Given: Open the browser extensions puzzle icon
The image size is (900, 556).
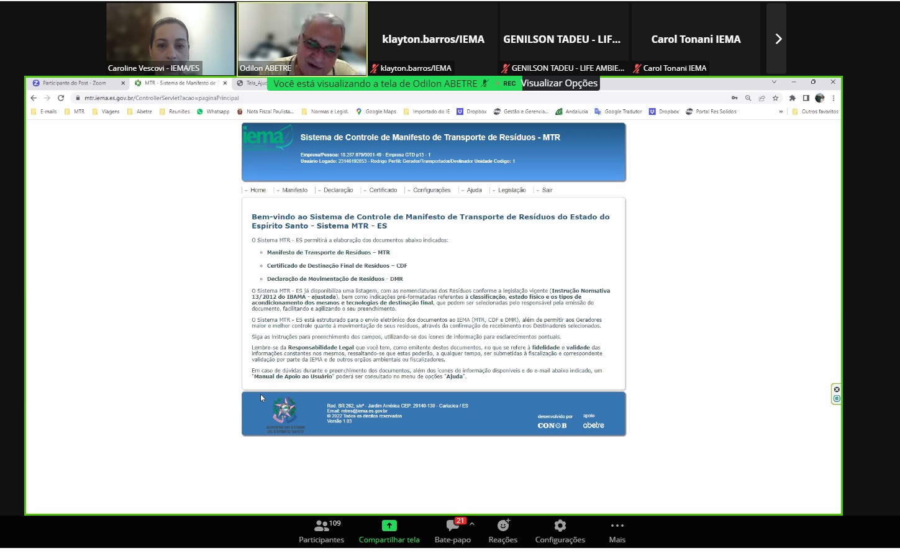Looking at the screenshot, I should (792, 98).
